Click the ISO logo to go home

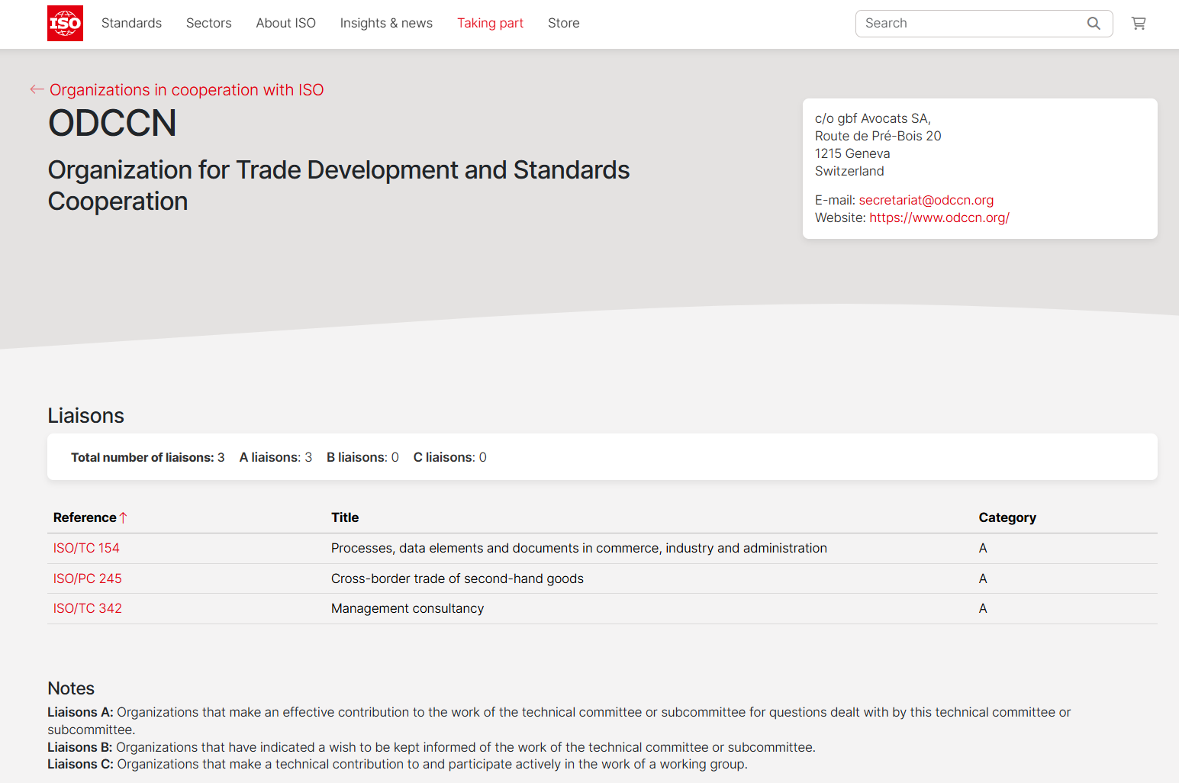(65, 23)
